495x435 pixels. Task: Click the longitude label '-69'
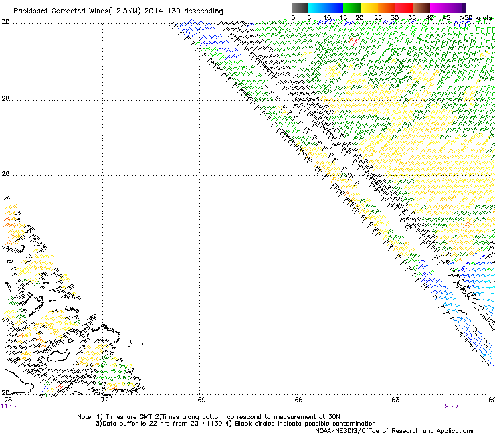pyautogui.click(x=199, y=400)
